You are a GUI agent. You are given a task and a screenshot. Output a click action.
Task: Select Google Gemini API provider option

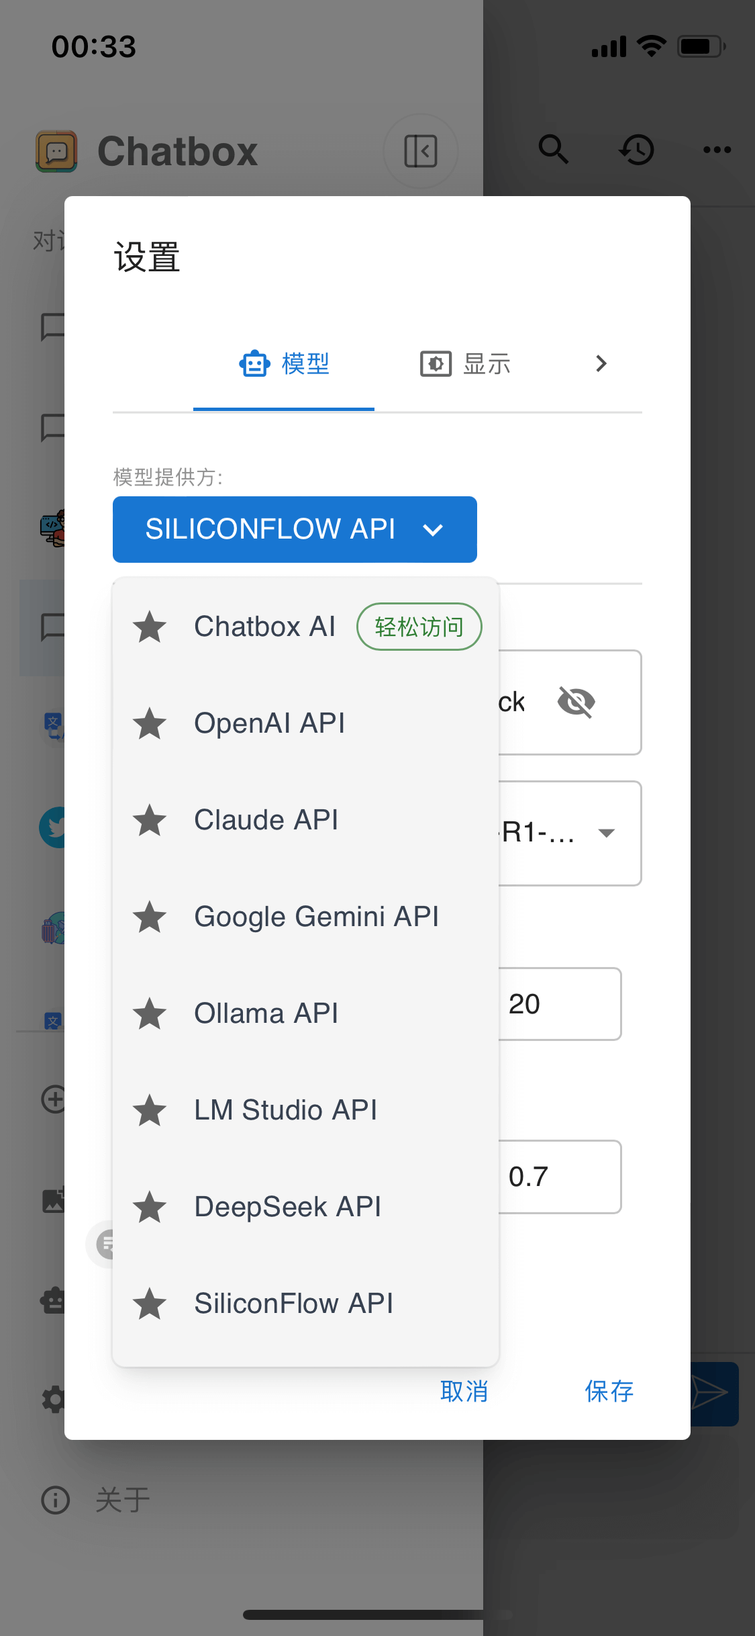316,917
